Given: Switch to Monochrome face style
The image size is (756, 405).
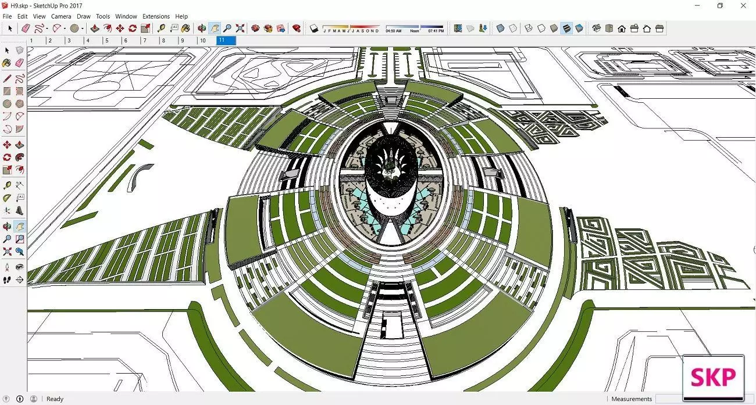Looking at the screenshot, I should click(x=579, y=28).
